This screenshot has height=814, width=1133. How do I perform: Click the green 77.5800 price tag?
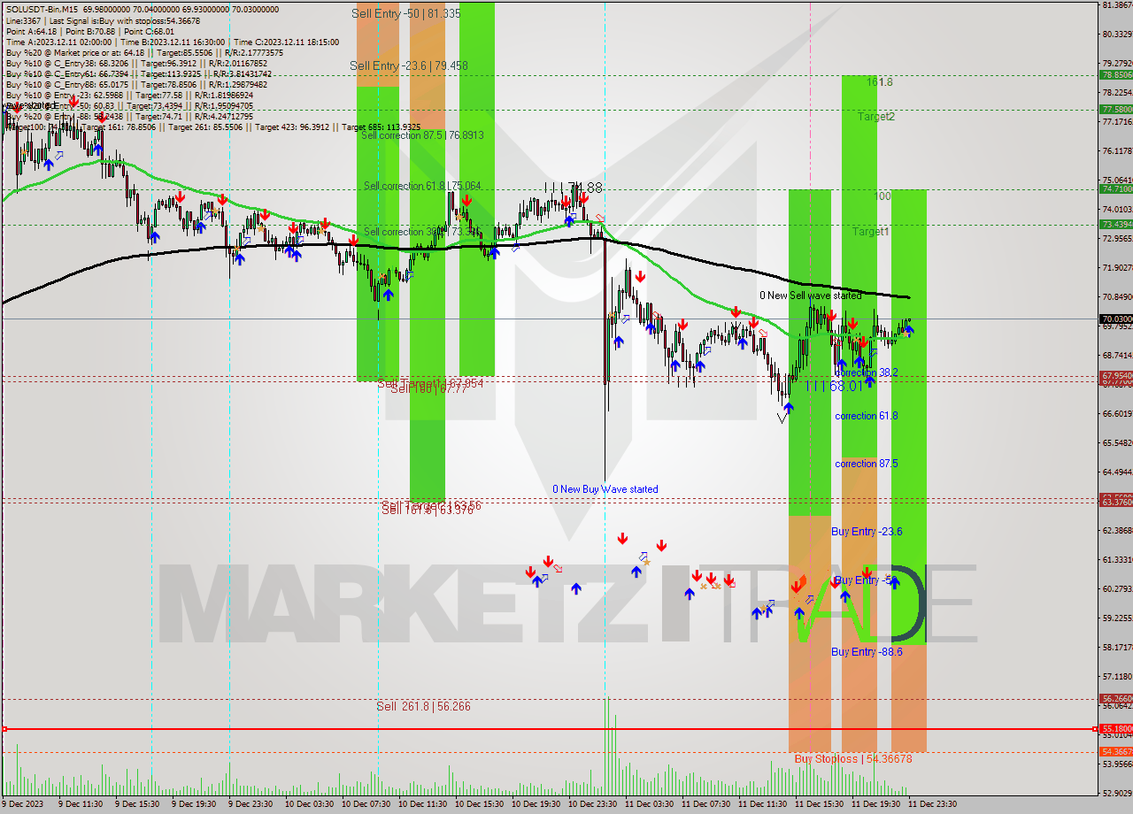click(x=1115, y=109)
